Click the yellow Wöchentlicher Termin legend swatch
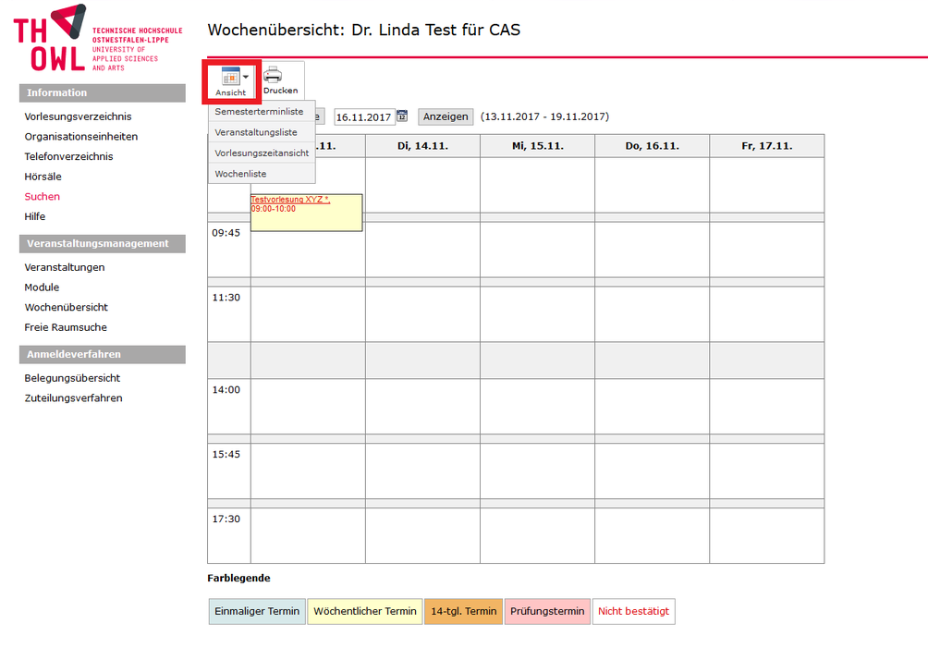 [365, 611]
